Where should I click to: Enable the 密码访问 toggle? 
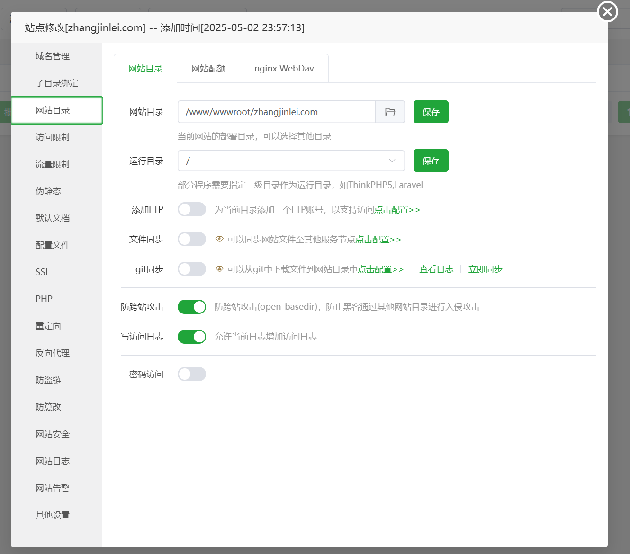[x=191, y=374]
